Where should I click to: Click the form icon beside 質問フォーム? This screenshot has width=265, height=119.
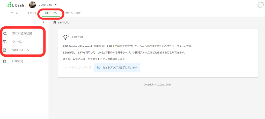click(x=5, y=50)
